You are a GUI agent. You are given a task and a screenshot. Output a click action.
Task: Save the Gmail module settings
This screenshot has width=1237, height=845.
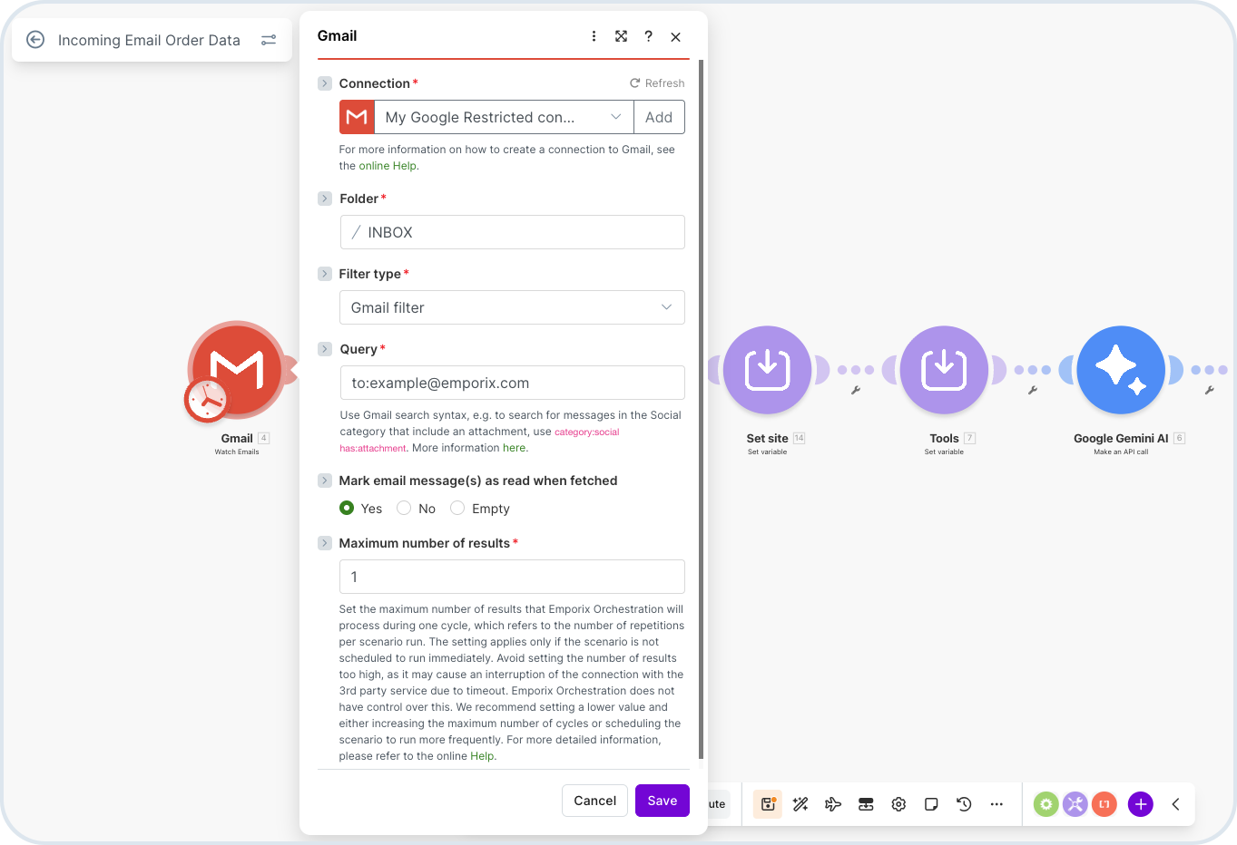pyautogui.click(x=663, y=801)
